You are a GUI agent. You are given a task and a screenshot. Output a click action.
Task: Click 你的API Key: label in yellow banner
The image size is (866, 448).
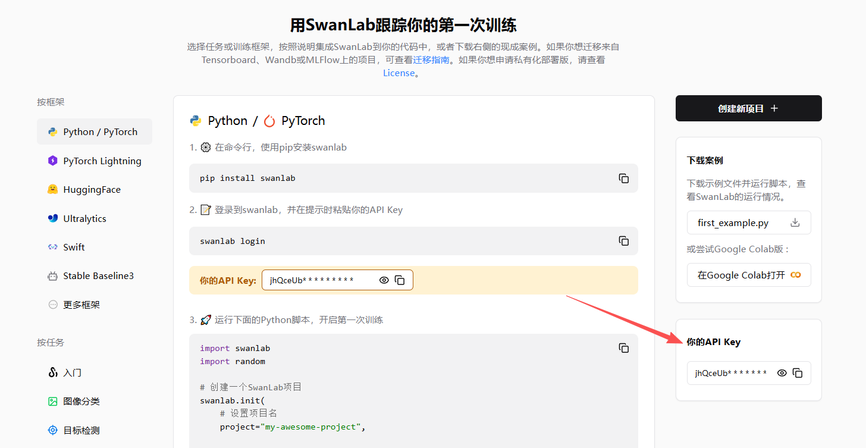pyautogui.click(x=228, y=280)
